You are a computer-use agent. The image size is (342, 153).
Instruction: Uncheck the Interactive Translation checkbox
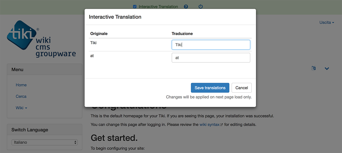(135, 7)
